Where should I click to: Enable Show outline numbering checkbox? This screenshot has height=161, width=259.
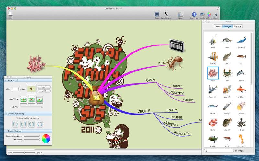click(x=17, y=118)
